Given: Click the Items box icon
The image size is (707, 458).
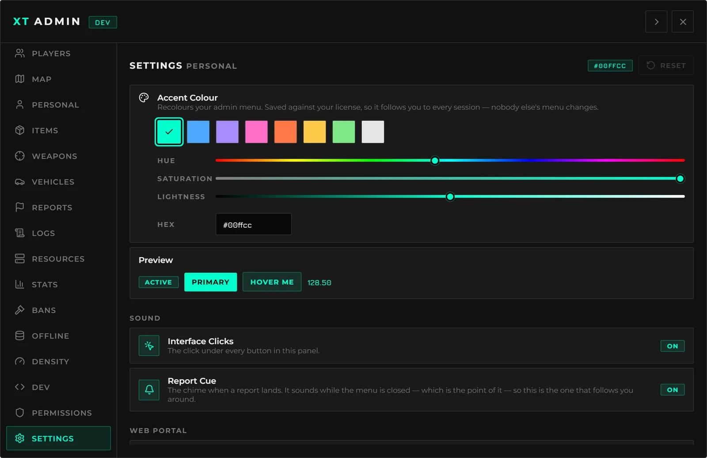Looking at the screenshot, I should pyautogui.click(x=20, y=130).
